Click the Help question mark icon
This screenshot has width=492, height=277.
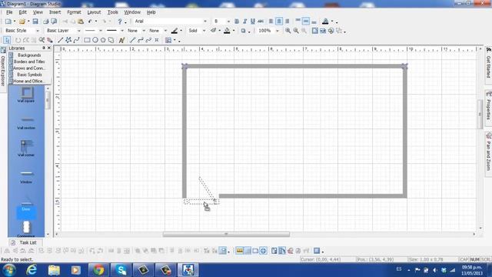coord(120,22)
